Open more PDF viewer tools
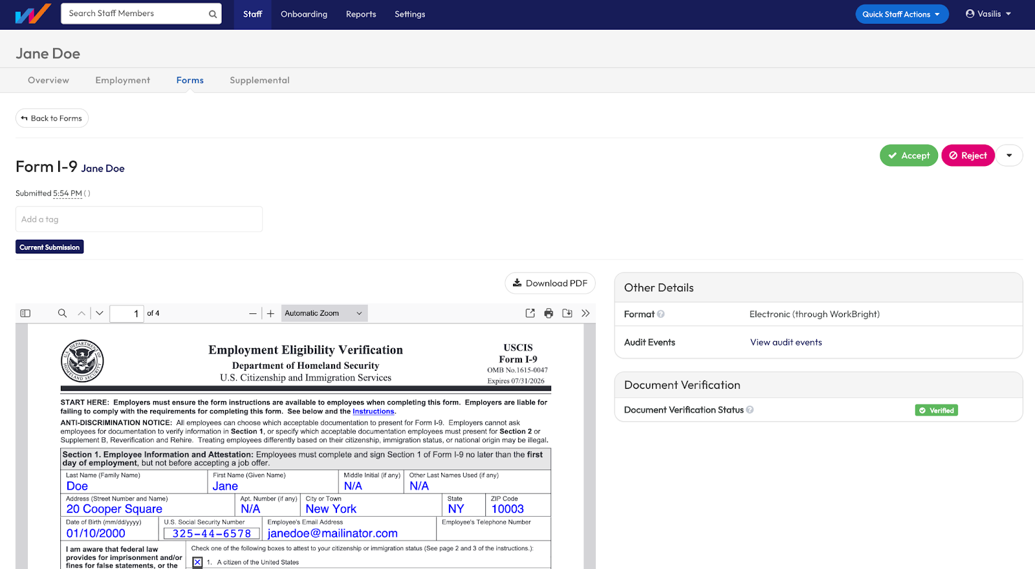The height and width of the screenshot is (569, 1035). (585, 313)
